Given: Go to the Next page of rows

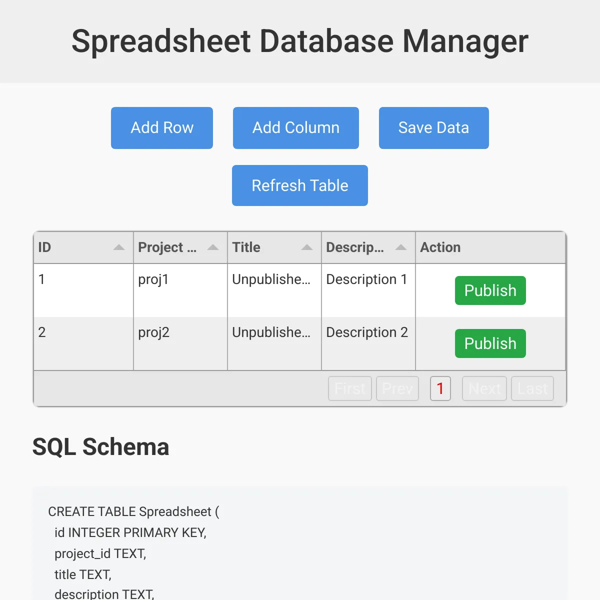Looking at the screenshot, I should click(483, 388).
